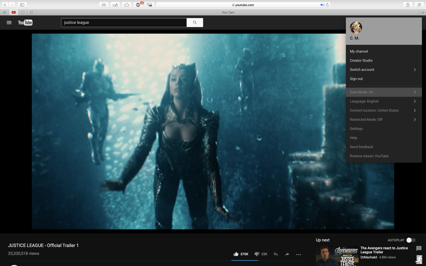Open Restricted Mode: Off setting
Viewport: 426px width, 266px height.
pos(384,119)
